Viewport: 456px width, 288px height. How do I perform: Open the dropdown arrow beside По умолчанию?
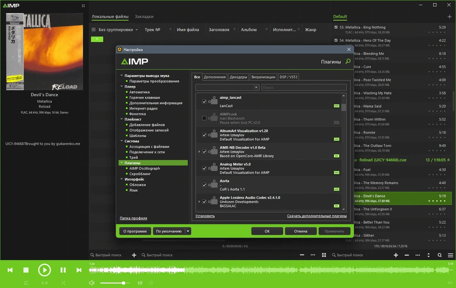pyautogui.click(x=188, y=231)
